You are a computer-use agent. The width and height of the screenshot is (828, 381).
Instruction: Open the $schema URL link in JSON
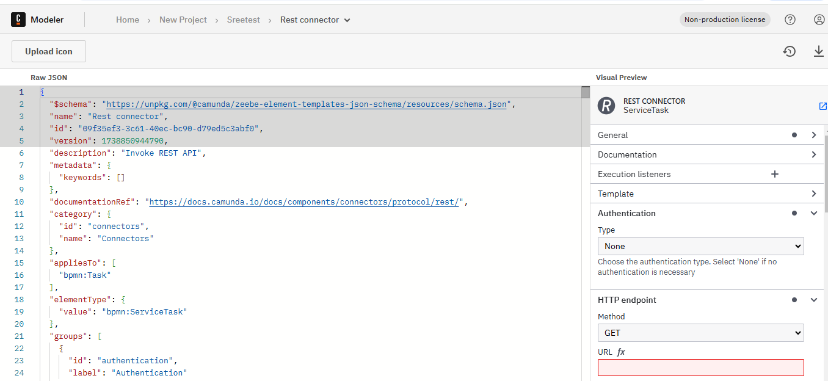[x=307, y=104]
